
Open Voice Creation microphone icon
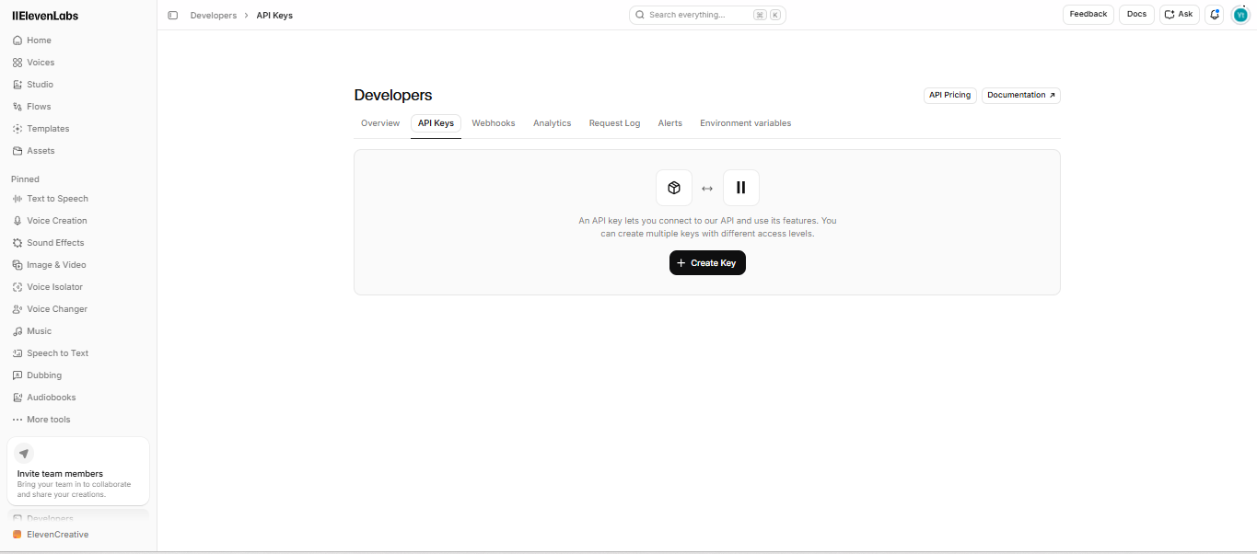(x=17, y=221)
